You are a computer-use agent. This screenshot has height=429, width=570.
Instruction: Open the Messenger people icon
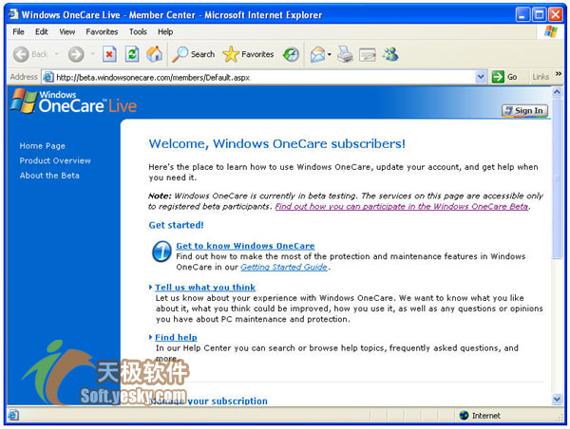tap(390, 54)
